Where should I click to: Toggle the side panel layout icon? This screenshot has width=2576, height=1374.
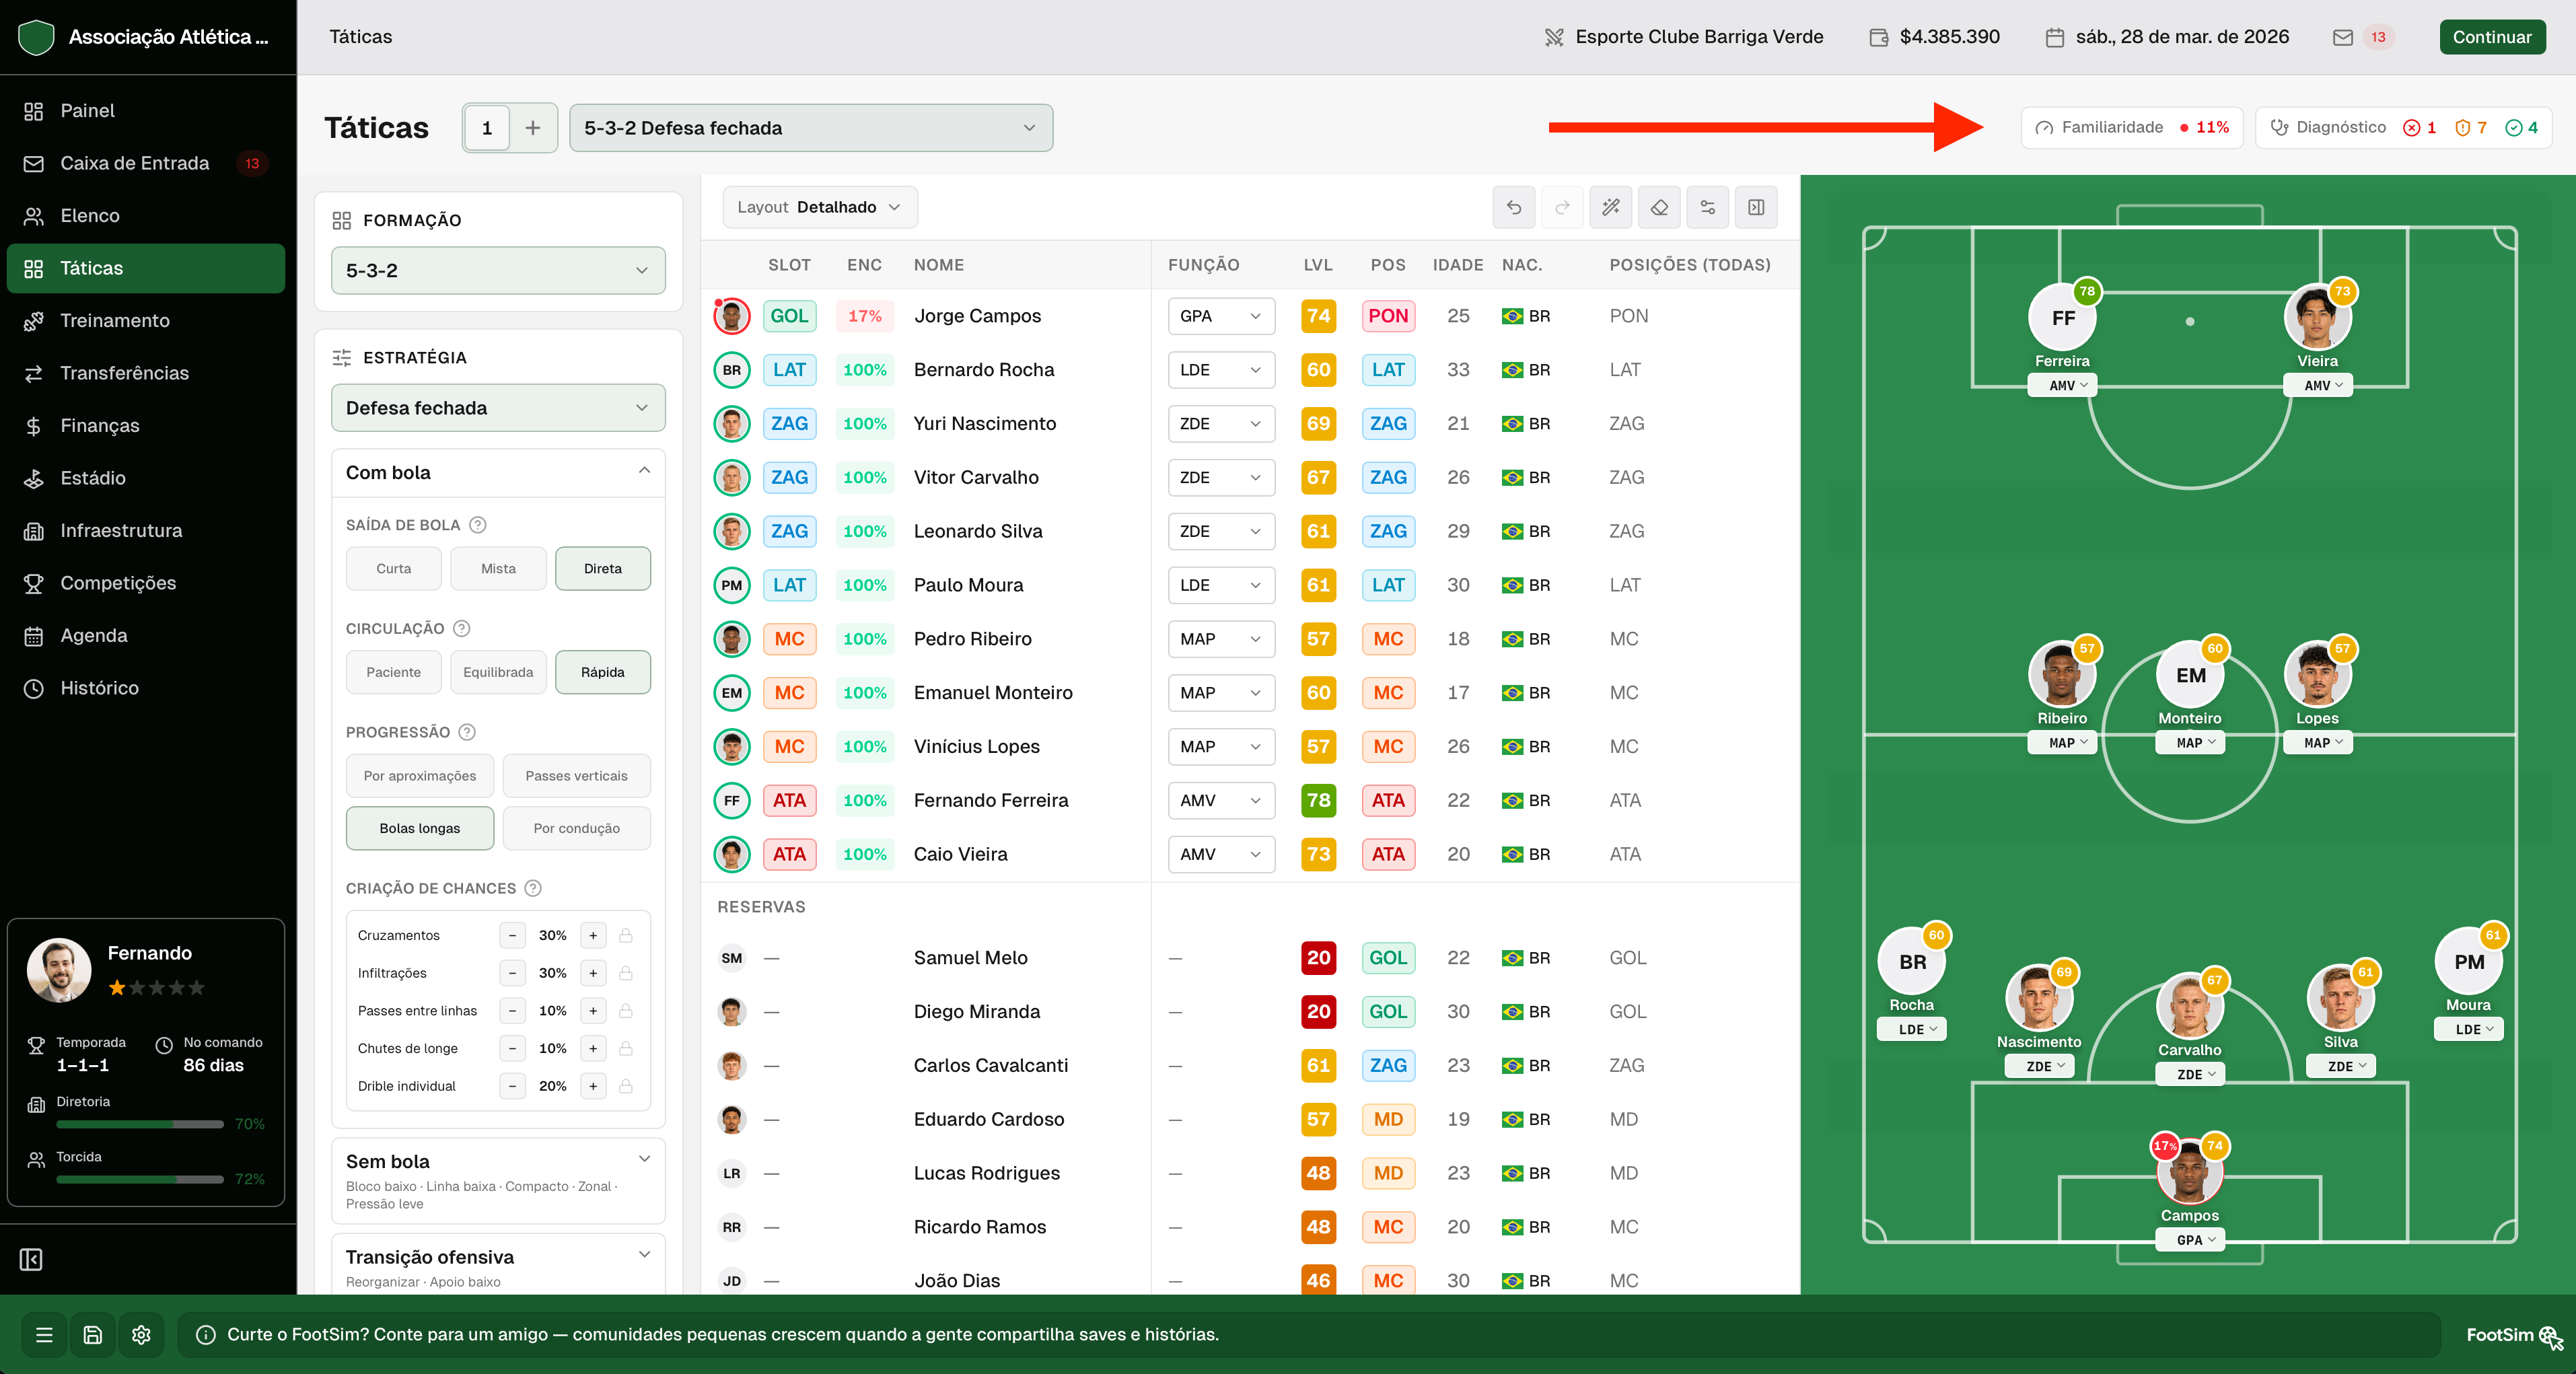[1756, 207]
